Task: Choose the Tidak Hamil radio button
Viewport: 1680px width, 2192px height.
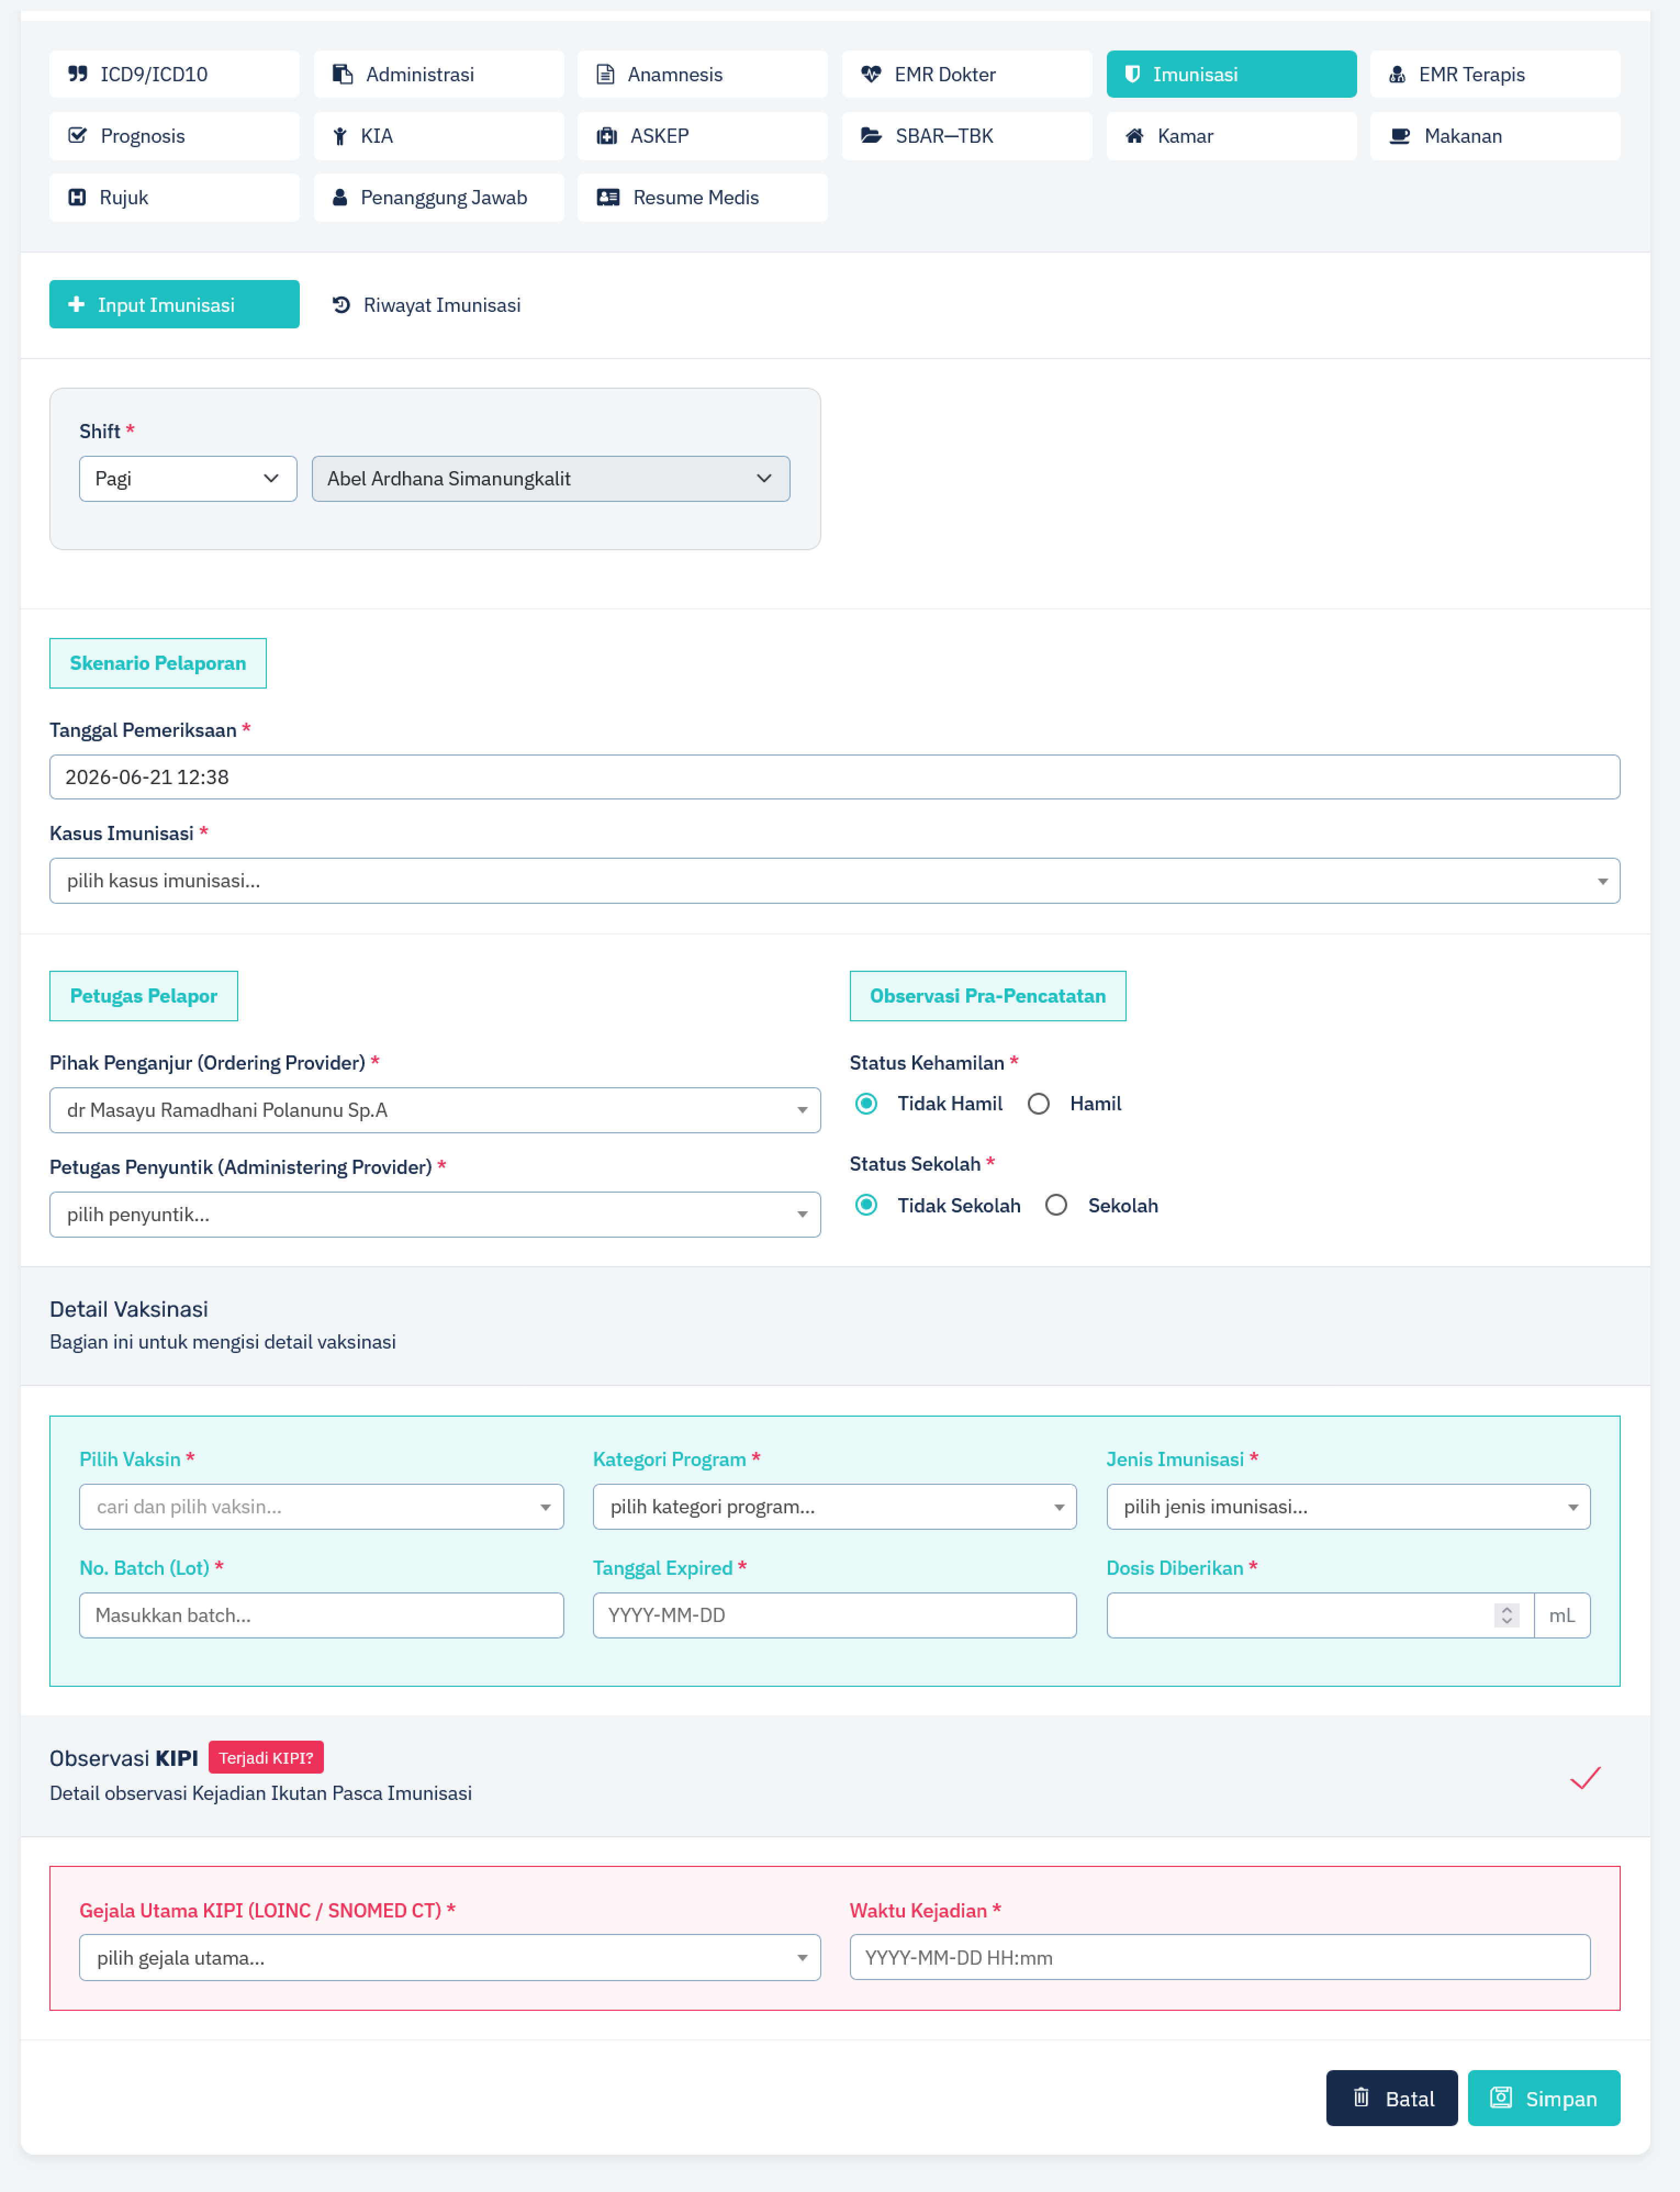Action: coord(866,1103)
